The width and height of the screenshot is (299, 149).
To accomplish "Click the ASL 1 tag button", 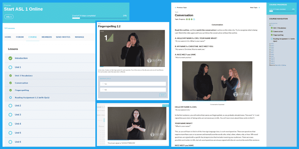I will pyautogui.click(x=9, y=17).
